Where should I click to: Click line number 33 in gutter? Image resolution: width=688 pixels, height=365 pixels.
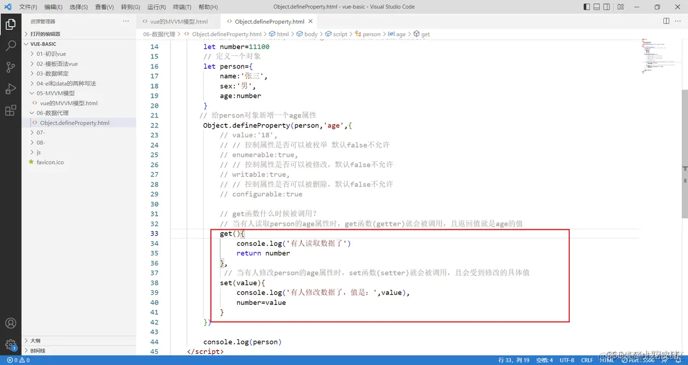(x=154, y=233)
